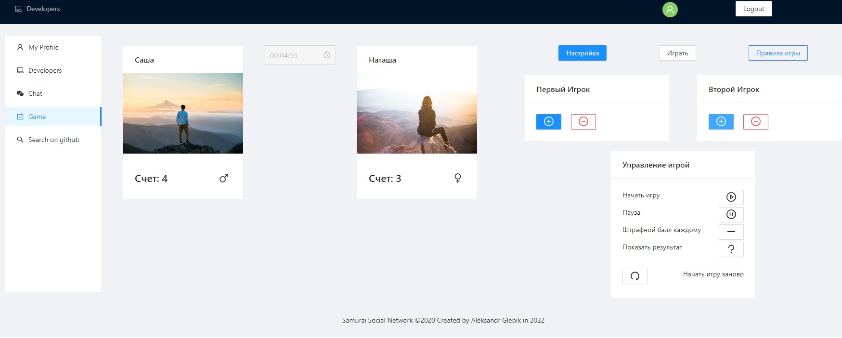This screenshot has height=338, width=842.
Task: Open Правила игры
Action: (x=778, y=53)
